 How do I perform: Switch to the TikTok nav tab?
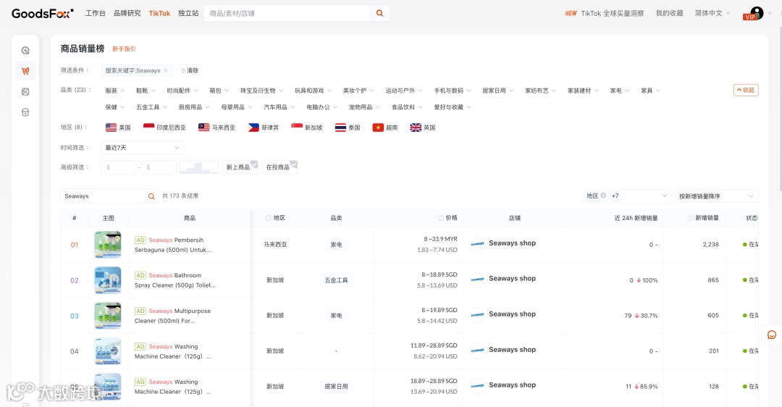(159, 14)
